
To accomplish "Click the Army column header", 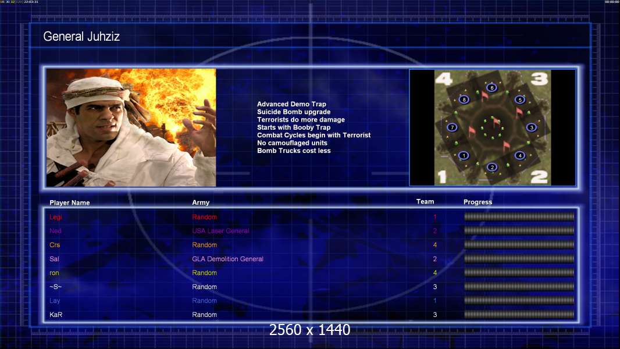I will 201,202.
